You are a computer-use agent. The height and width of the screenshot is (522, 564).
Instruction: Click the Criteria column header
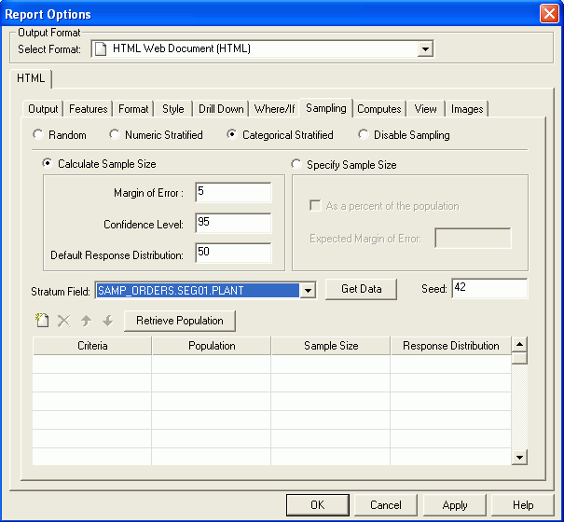pyautogui.click(x=92, y=346)
